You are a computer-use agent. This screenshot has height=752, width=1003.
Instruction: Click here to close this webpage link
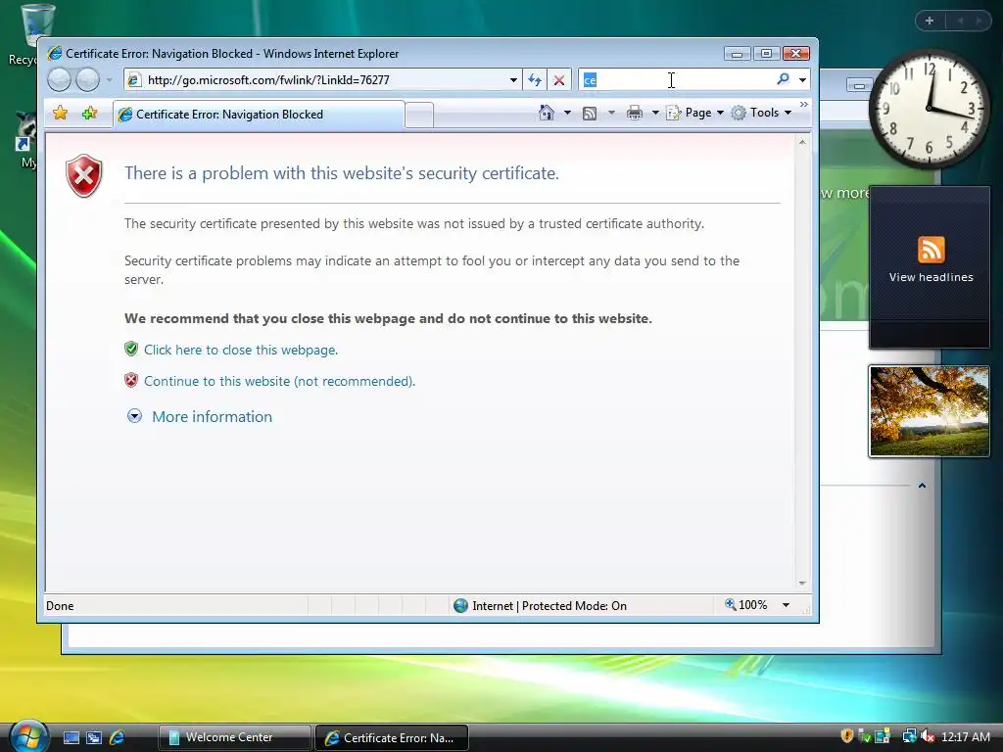[241, 350]
